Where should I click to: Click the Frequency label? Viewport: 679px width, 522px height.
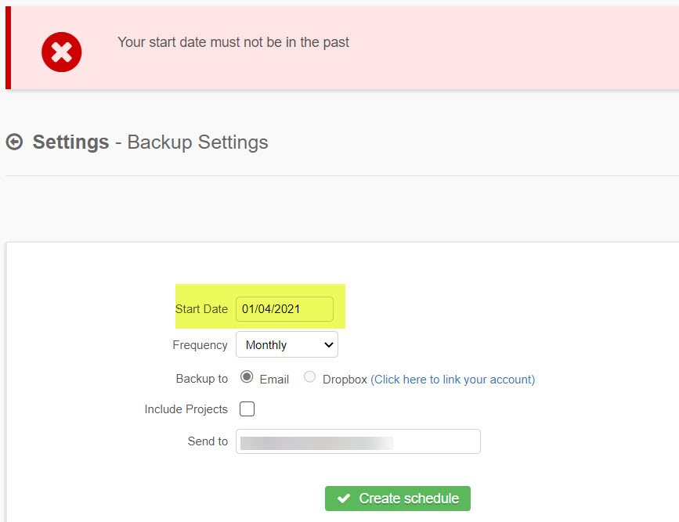coord(200,345)
